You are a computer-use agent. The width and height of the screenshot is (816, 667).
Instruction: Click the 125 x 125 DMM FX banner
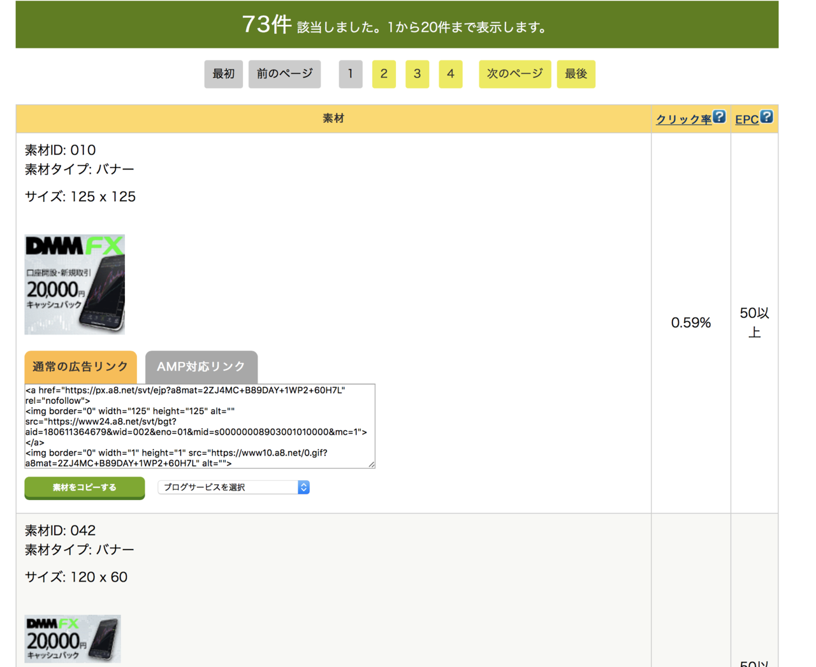tap(75, 284)
